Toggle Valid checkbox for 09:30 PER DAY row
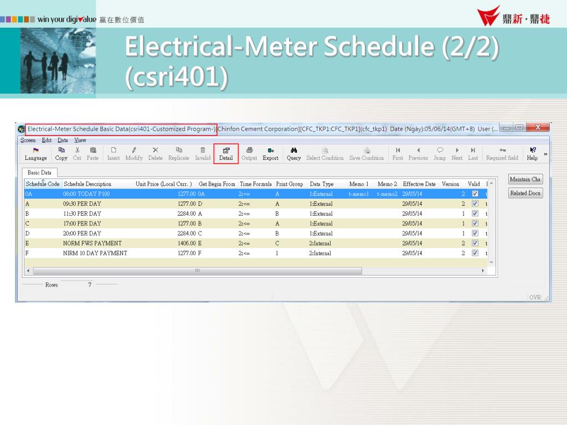The height and width of the screenshot is (425, 567). pyautogui.click(x=475, y=204)
